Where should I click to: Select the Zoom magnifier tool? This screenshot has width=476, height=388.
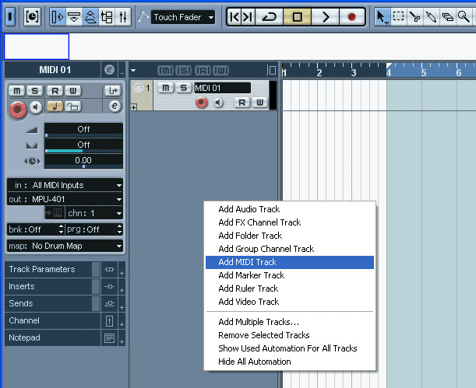pyautogui.click(x=464, y=17)
